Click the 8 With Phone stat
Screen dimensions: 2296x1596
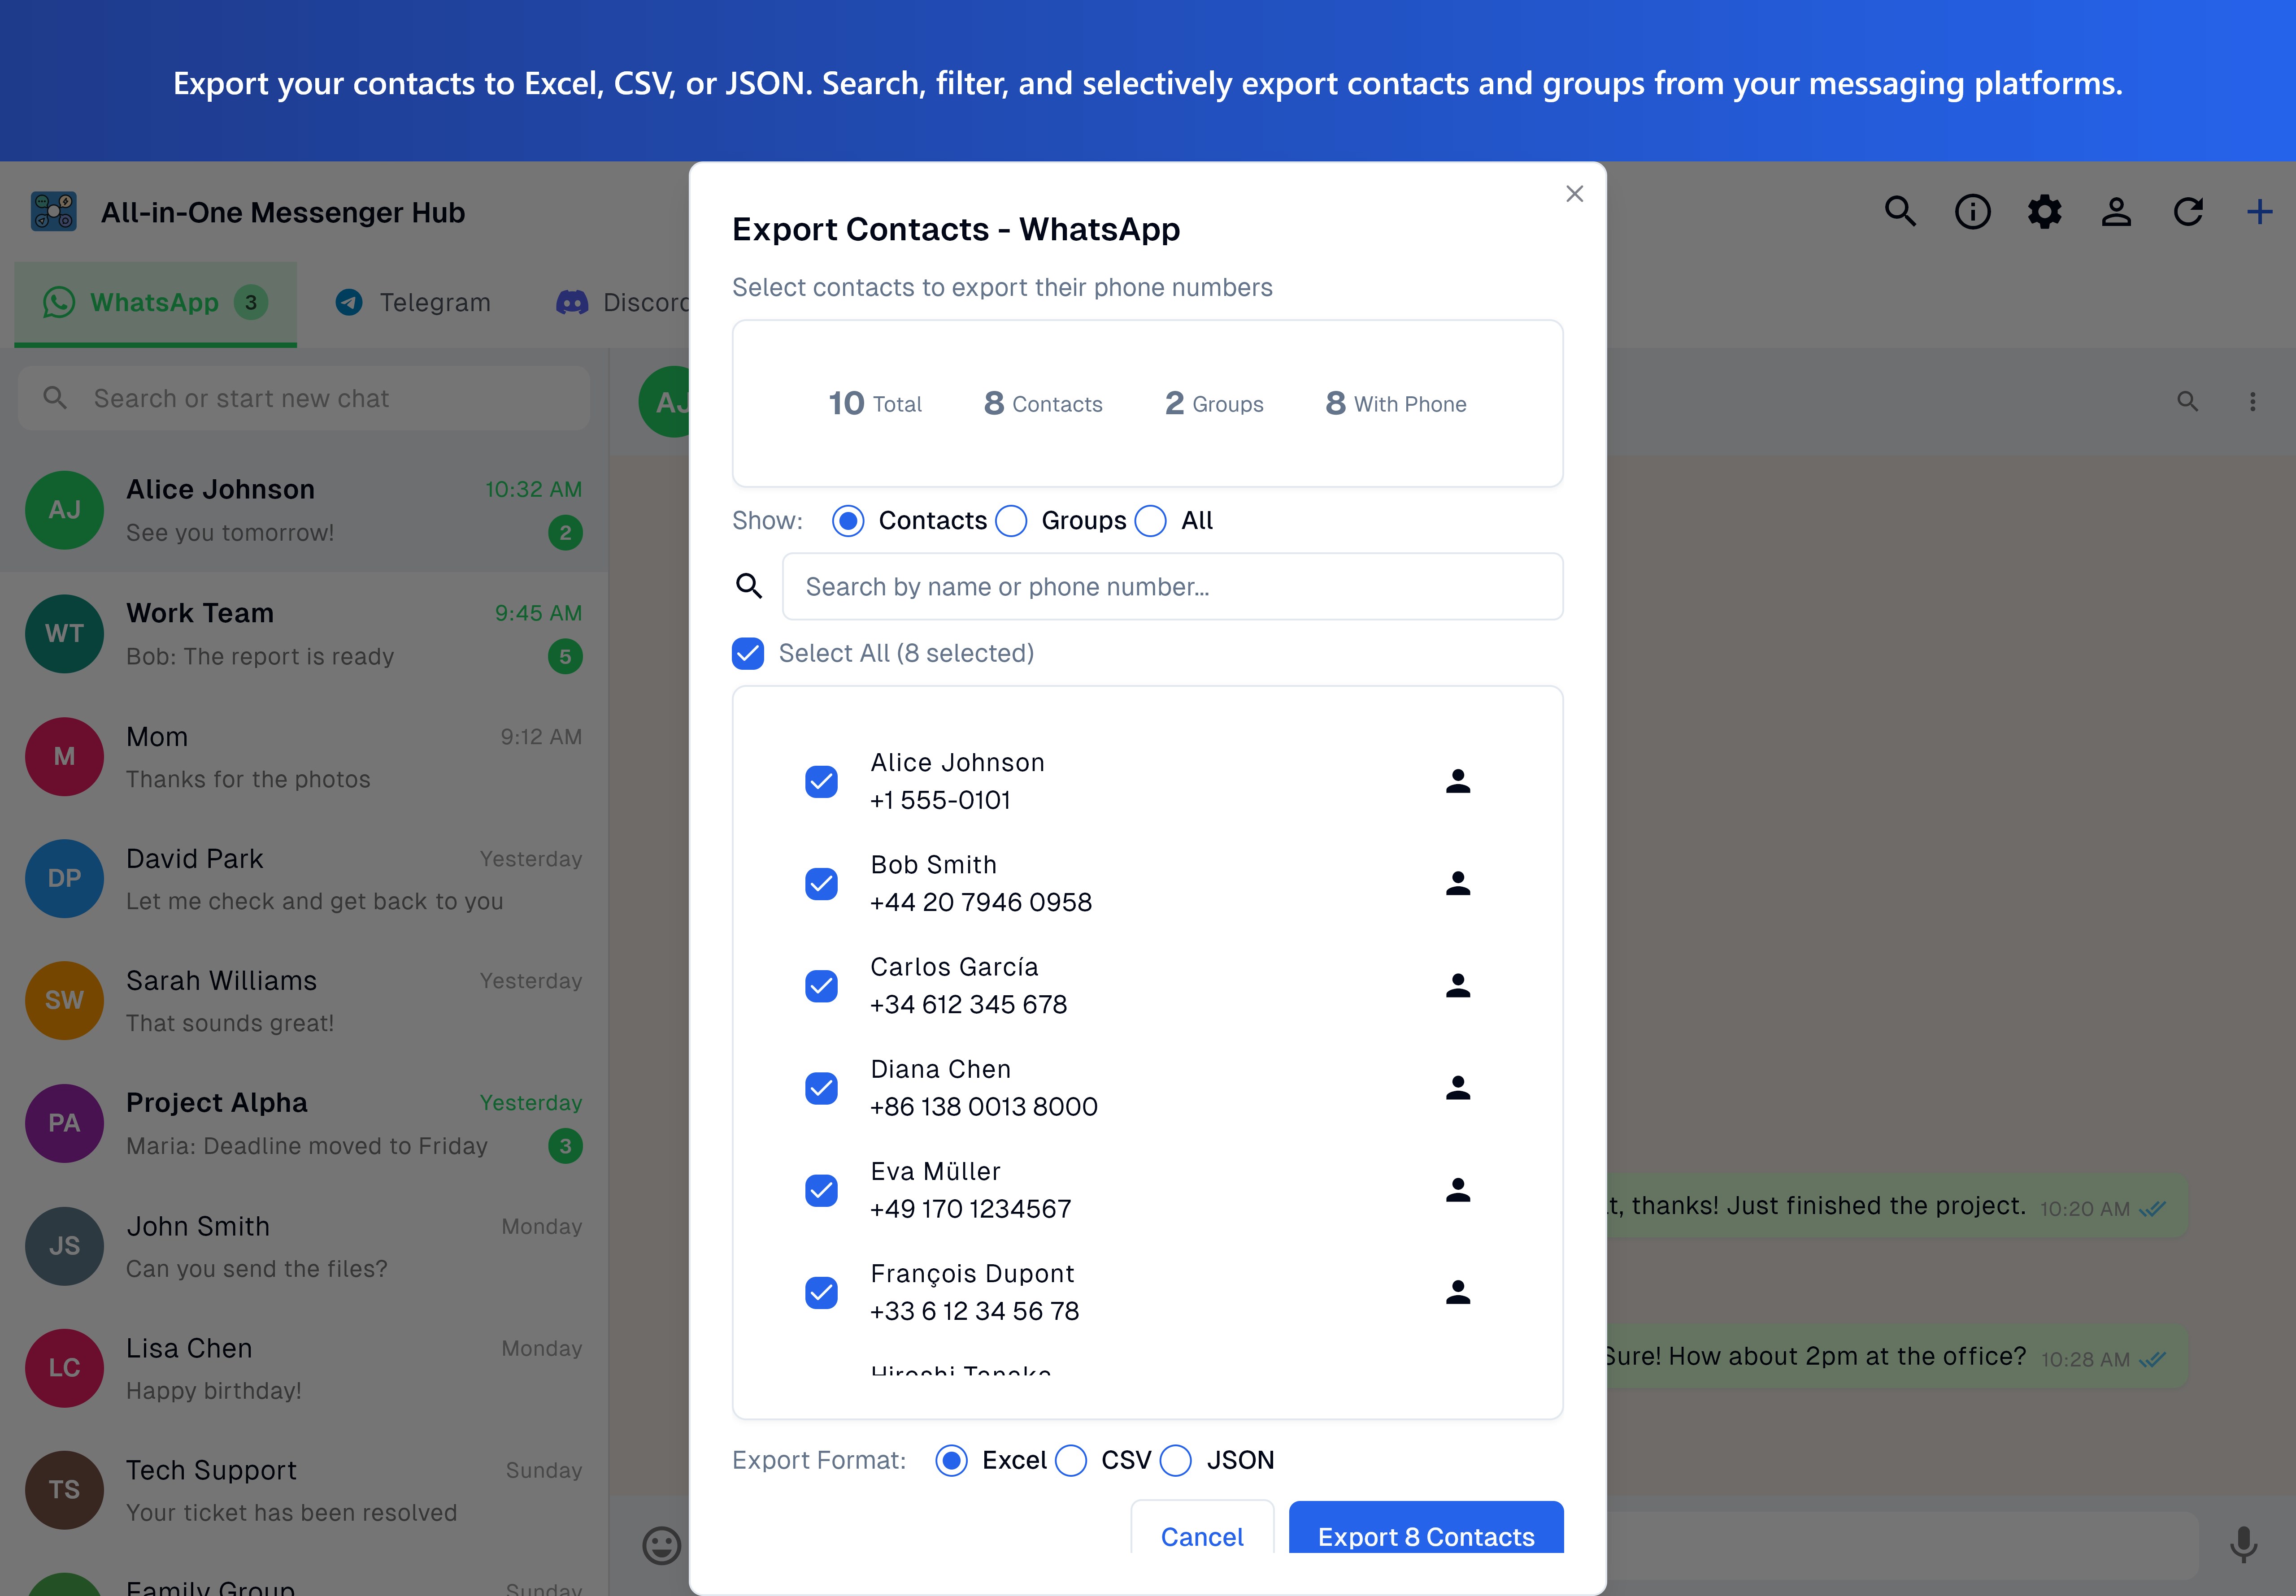[x=1396, y=403]
